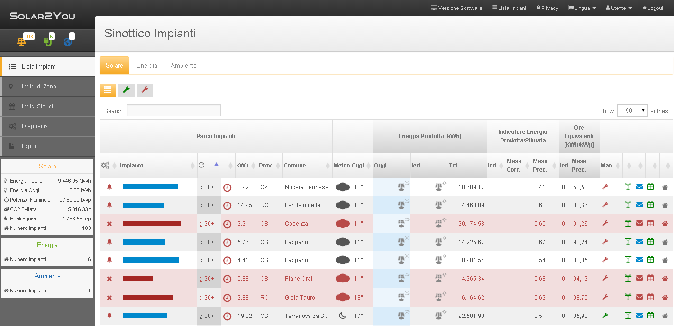
Task: Click the Cosenza comune cell
Action: coord(296,224)
